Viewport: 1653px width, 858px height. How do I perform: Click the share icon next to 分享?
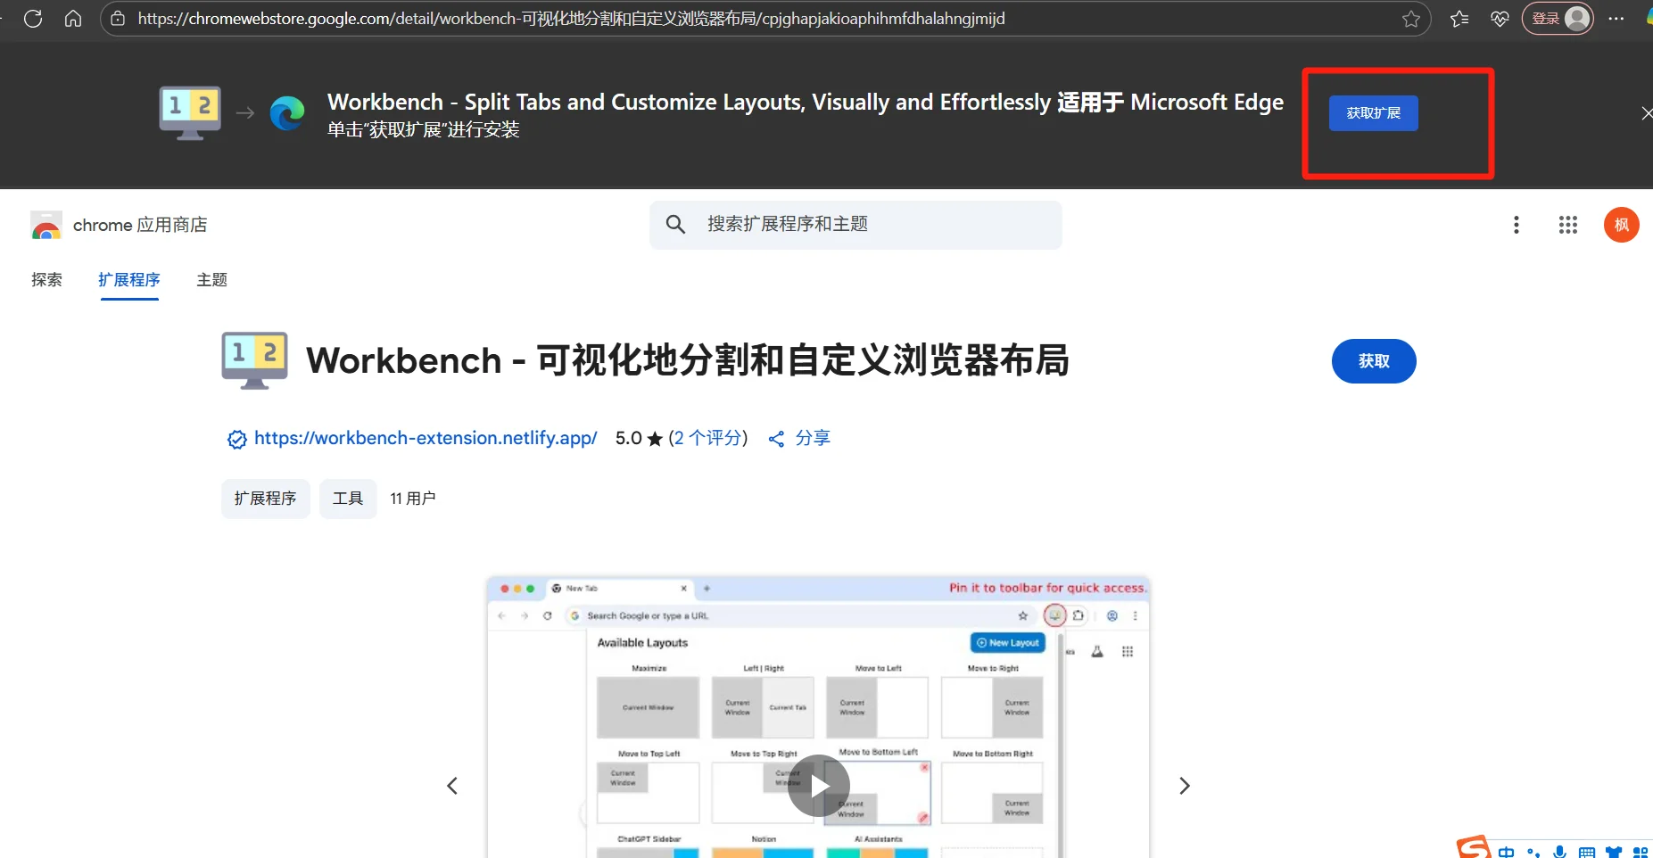(776, 438)
